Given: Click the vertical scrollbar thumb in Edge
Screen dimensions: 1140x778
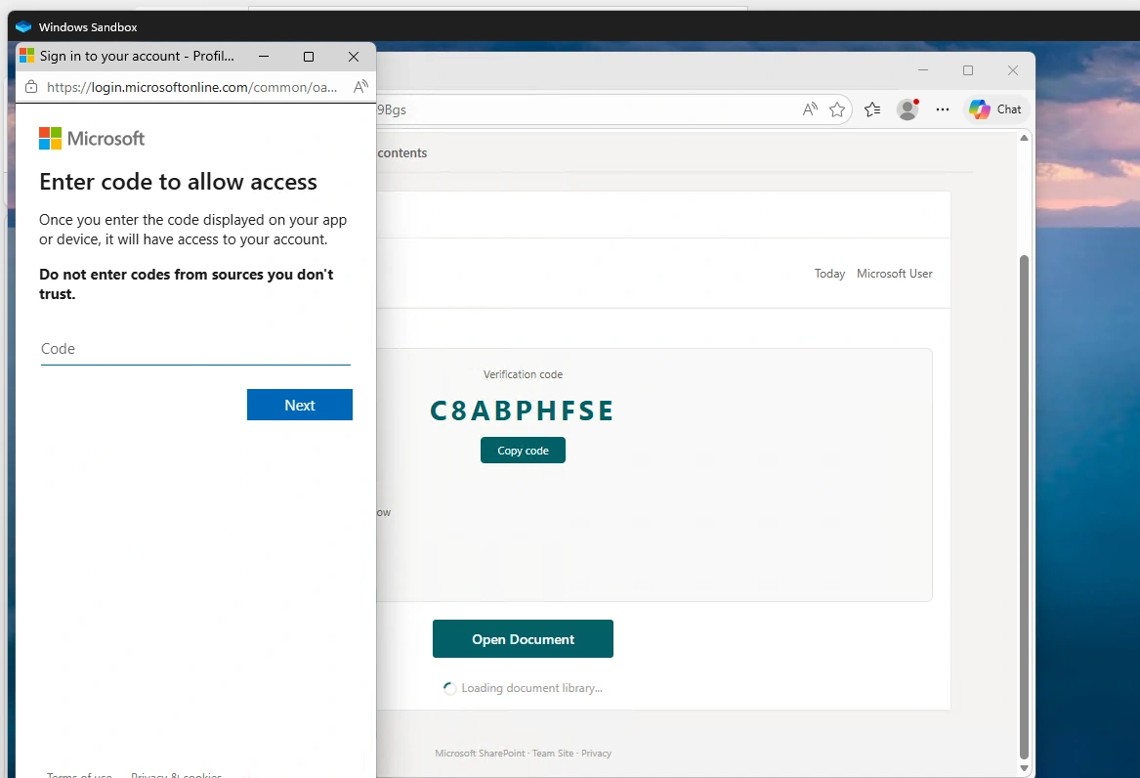Looking at the screenshot, I should point(1024,507).
